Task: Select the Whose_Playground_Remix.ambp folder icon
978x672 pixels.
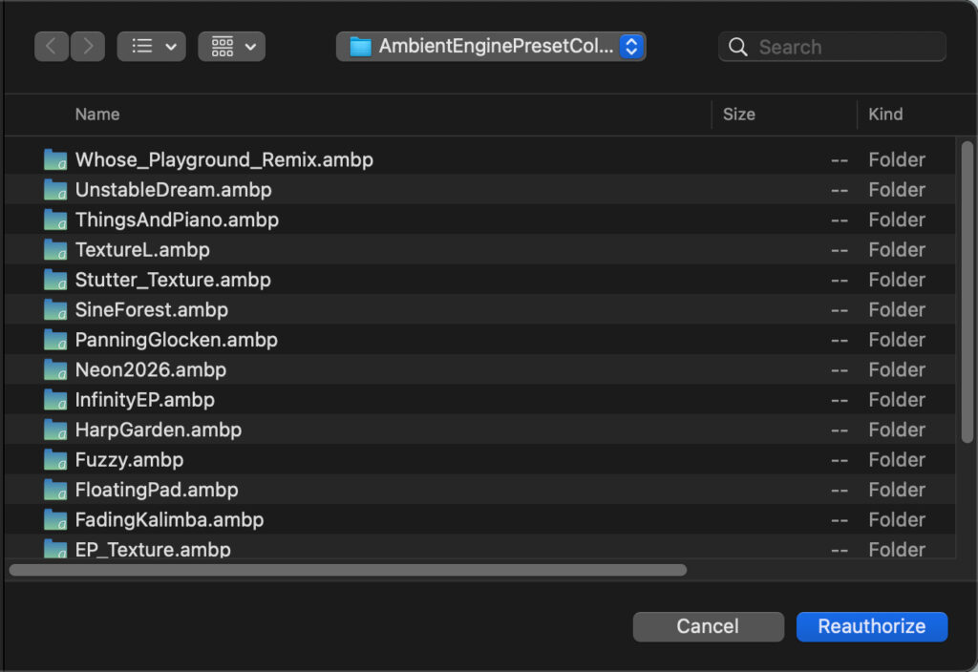Action: [55, 159]
